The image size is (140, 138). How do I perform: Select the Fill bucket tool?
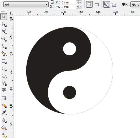(x=4, y=127)
